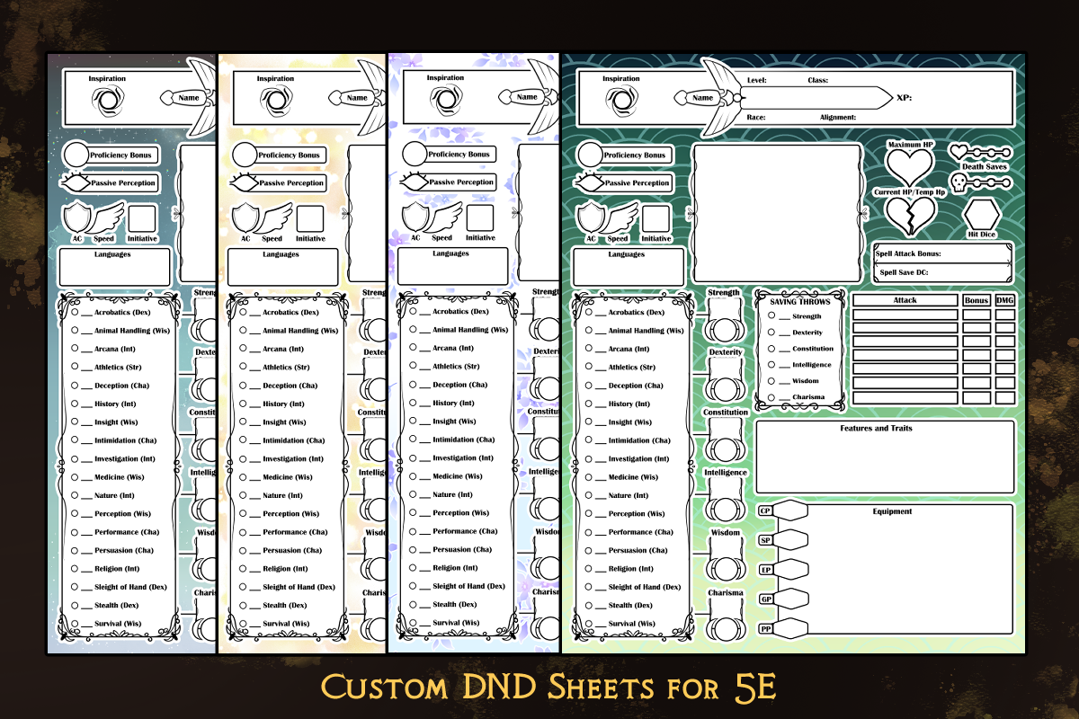The height and width of the screenshot is (719, 1079).
Task: Click the Equipment section header
Action: pos(892,511)
